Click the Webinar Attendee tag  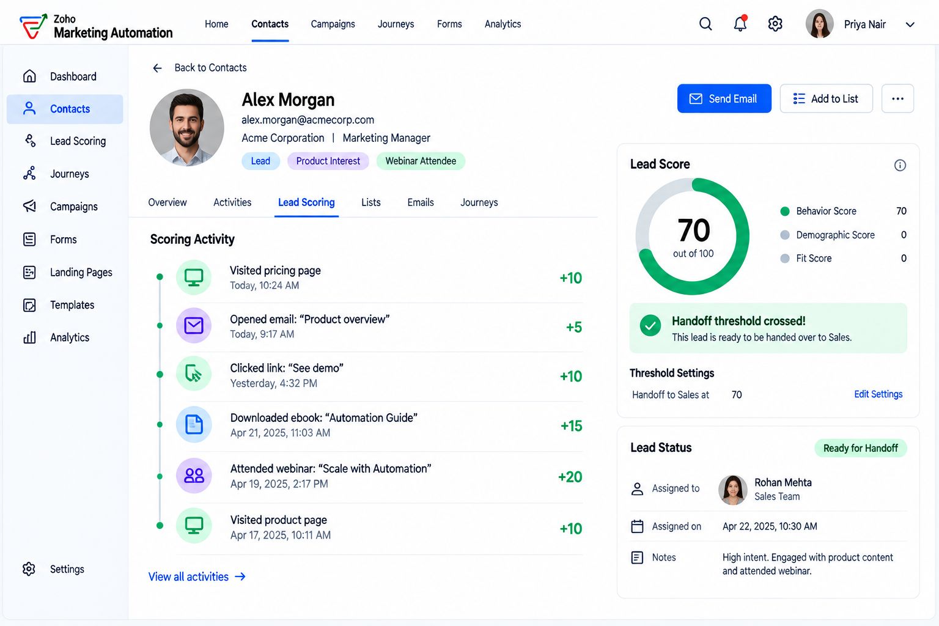point(421,161)
